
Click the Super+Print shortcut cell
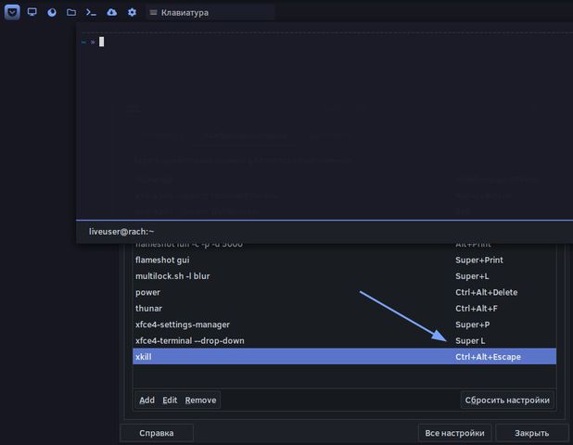[x=479, y=261]
